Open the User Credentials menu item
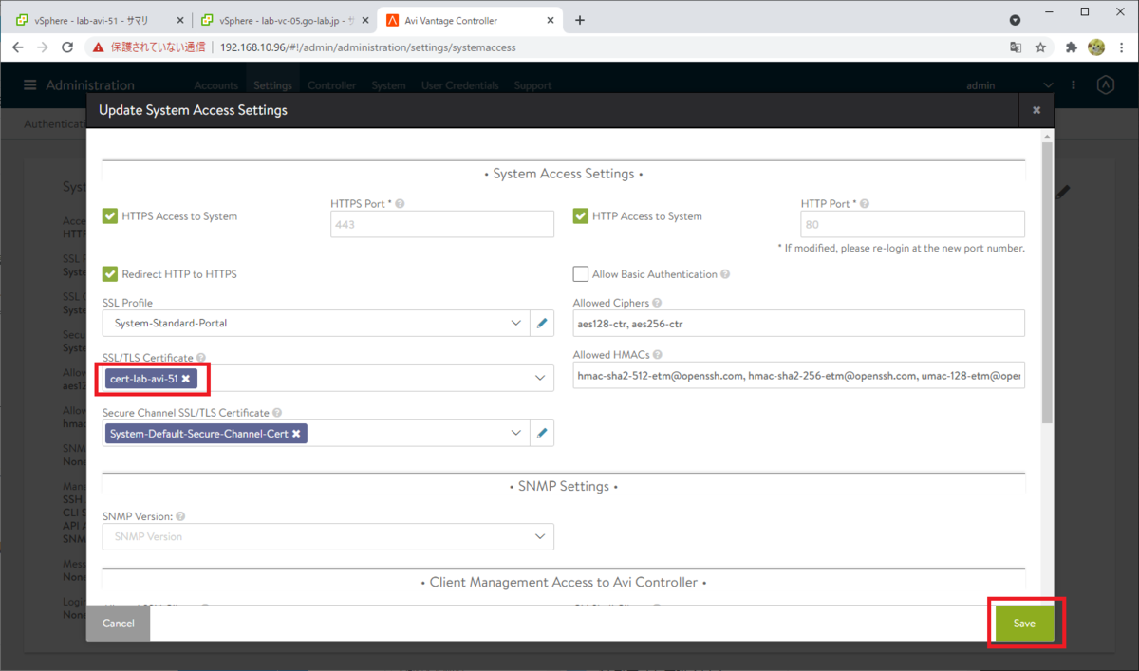This screenshot has height=671, width=1139. click(x=459, y=85)
